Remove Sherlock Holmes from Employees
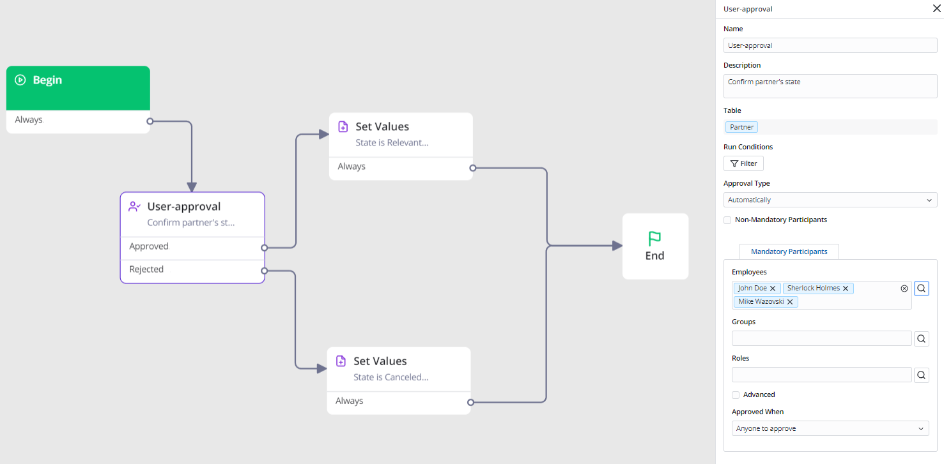Viewport: 944px width, 464px height. coord(846,288)
